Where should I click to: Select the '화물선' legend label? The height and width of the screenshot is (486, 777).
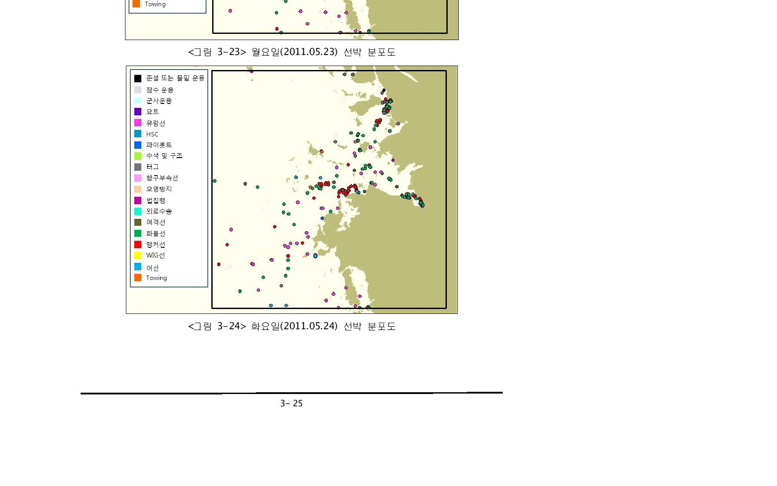click(156, 233)
